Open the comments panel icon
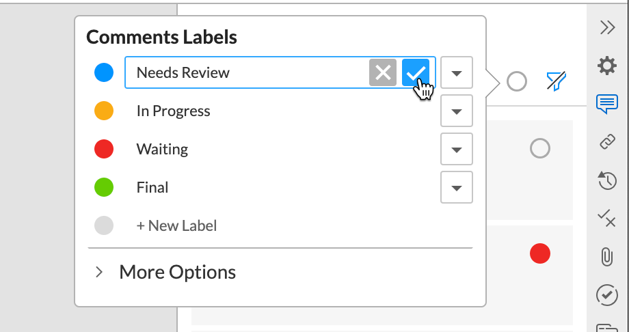 coord(607,105)
